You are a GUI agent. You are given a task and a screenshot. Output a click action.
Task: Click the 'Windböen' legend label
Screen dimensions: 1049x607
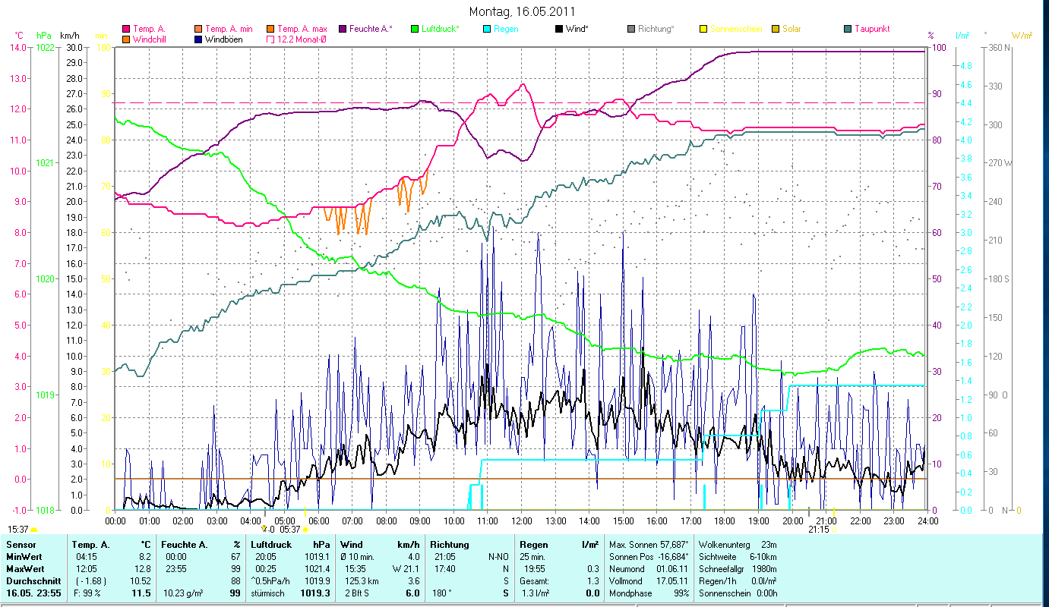[x=223, y=39]
